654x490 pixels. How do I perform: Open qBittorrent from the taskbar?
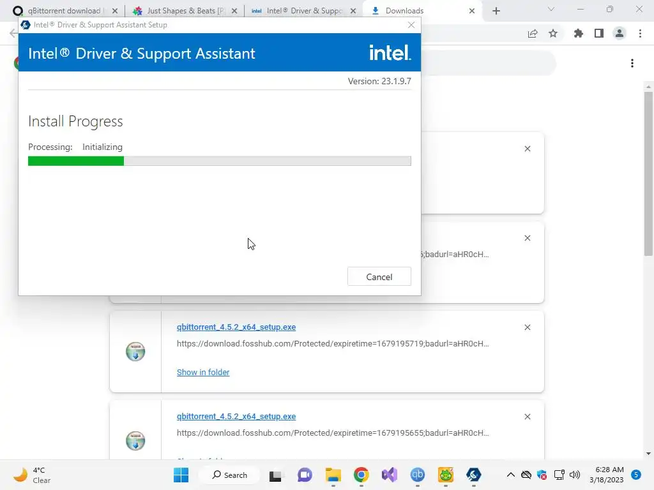(418, 475)
